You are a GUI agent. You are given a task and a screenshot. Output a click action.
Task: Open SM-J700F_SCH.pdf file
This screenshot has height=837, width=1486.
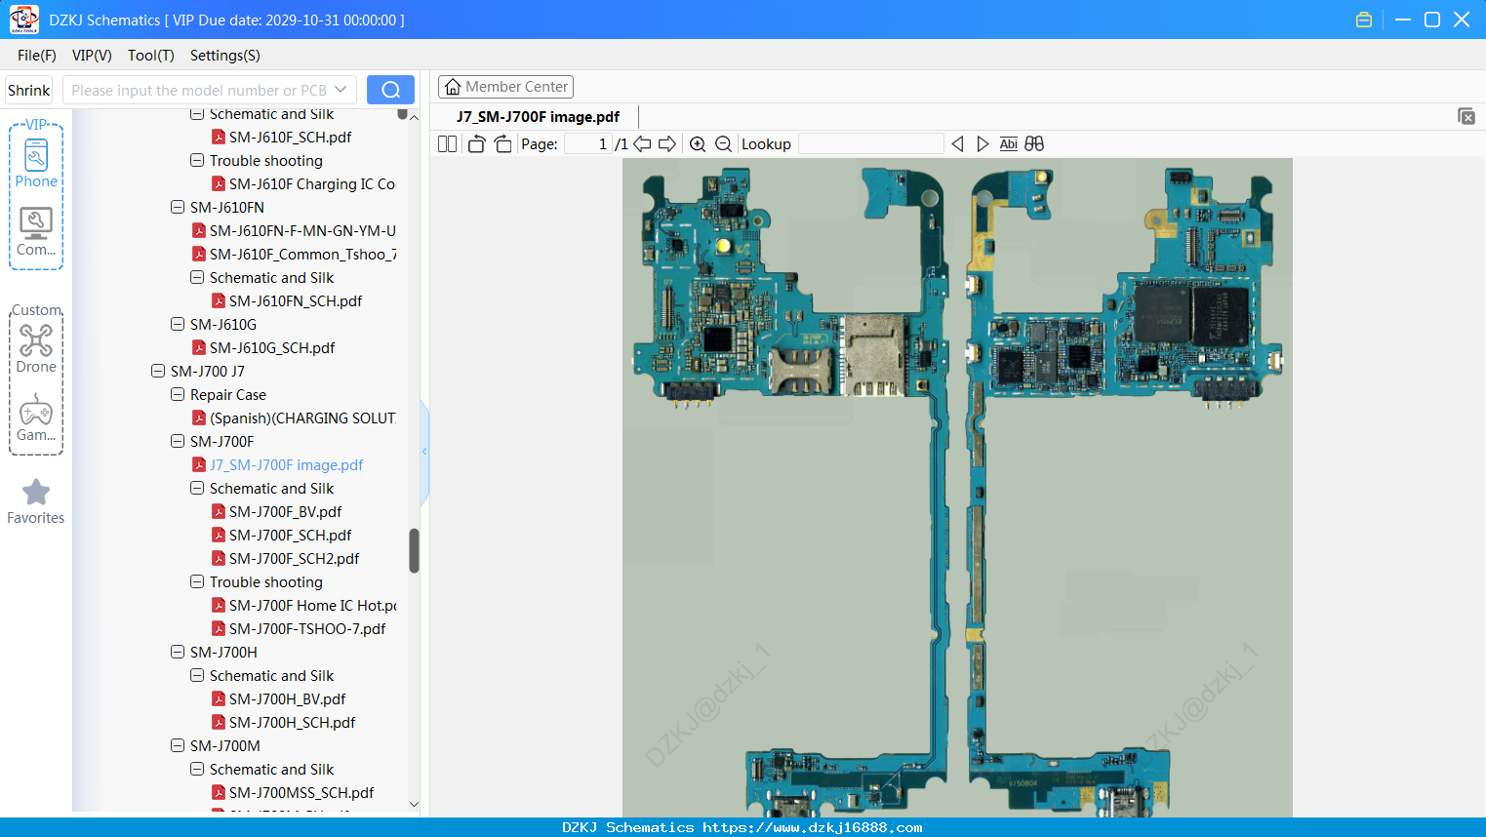point(290,535)
